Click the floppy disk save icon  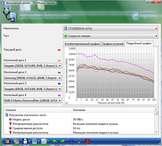pos(25,141)
